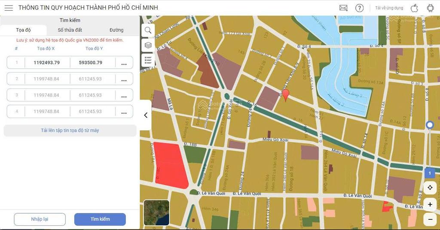Open the map layers stack tool
The width and height of the screenshot is (440, 230).
coord(148,45)
